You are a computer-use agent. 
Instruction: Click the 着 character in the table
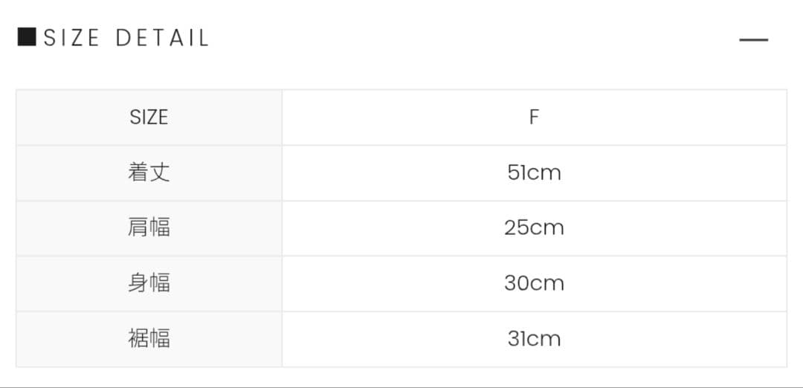[138, 172]
